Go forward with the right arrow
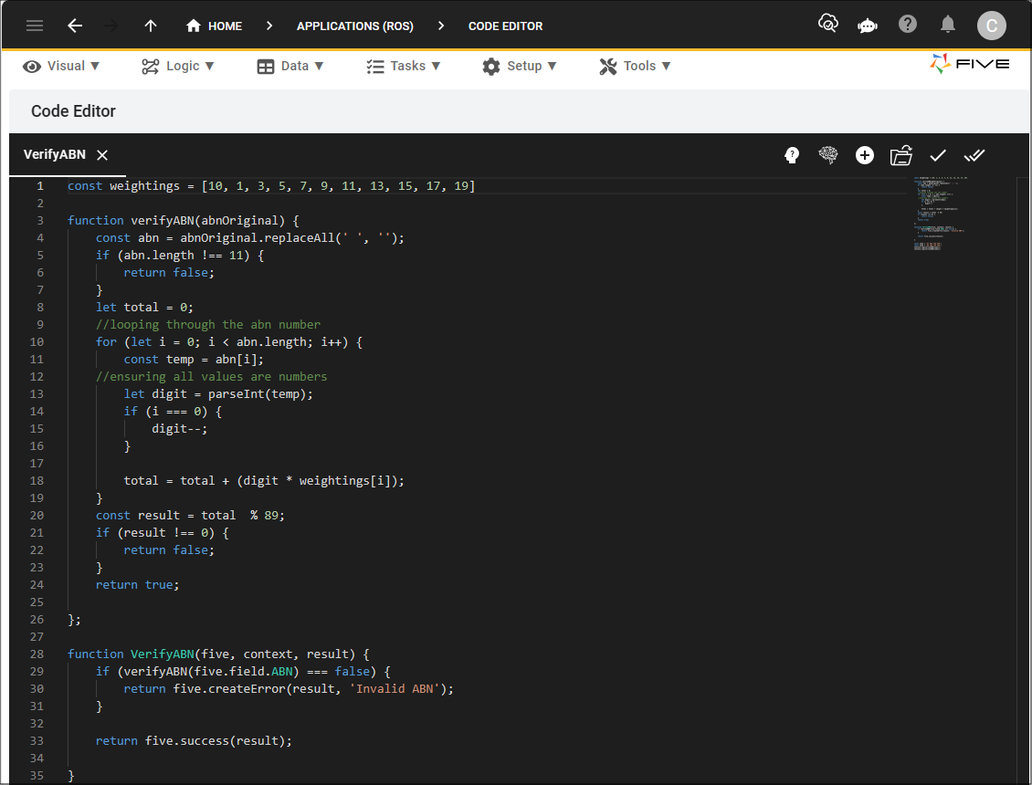Viewport: 1032px width, 785px height. point(112,26)
